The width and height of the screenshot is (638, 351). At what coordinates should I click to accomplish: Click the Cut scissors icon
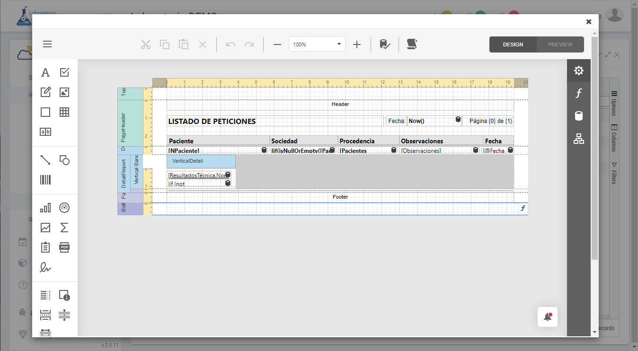[x=146, y=44]
